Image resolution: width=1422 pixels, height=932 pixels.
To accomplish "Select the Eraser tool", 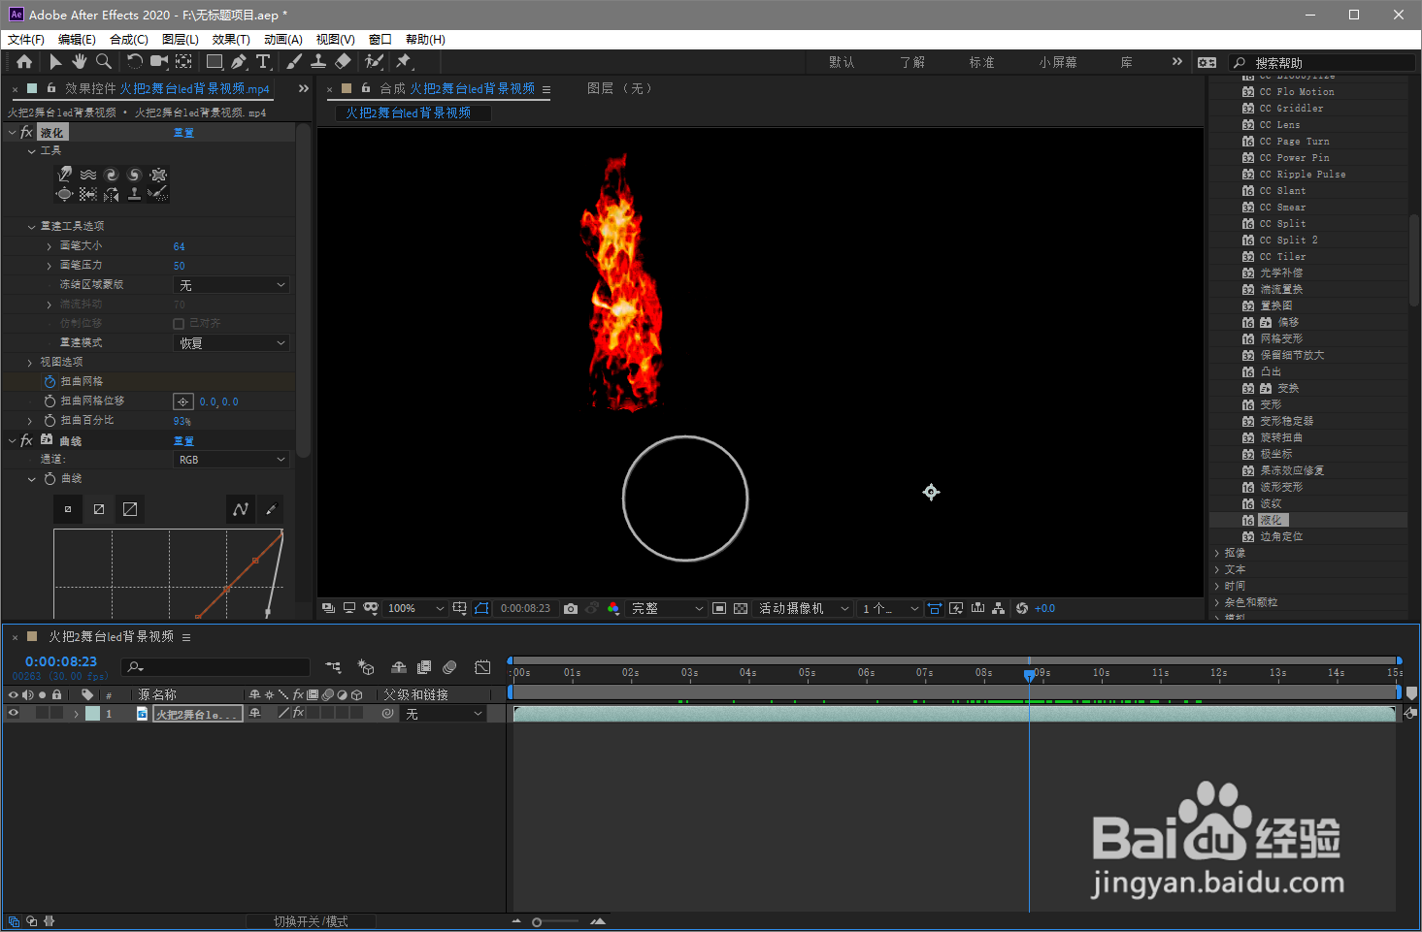I will pos(343,61).
